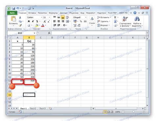
Task: Click the AutoSum sigma icon
Action: pyautogui.click(x=115, y=17)
